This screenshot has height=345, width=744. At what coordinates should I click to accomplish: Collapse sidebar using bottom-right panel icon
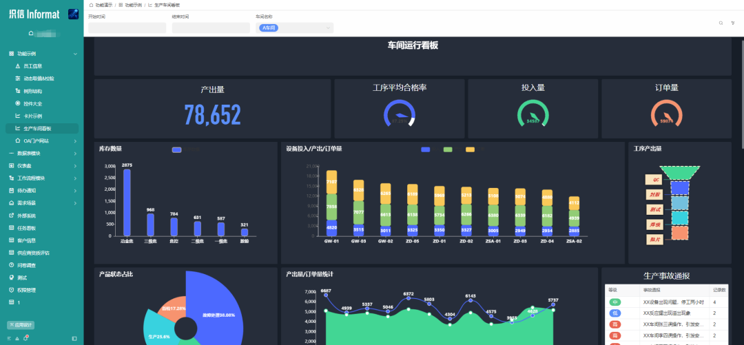pos(74,338)
